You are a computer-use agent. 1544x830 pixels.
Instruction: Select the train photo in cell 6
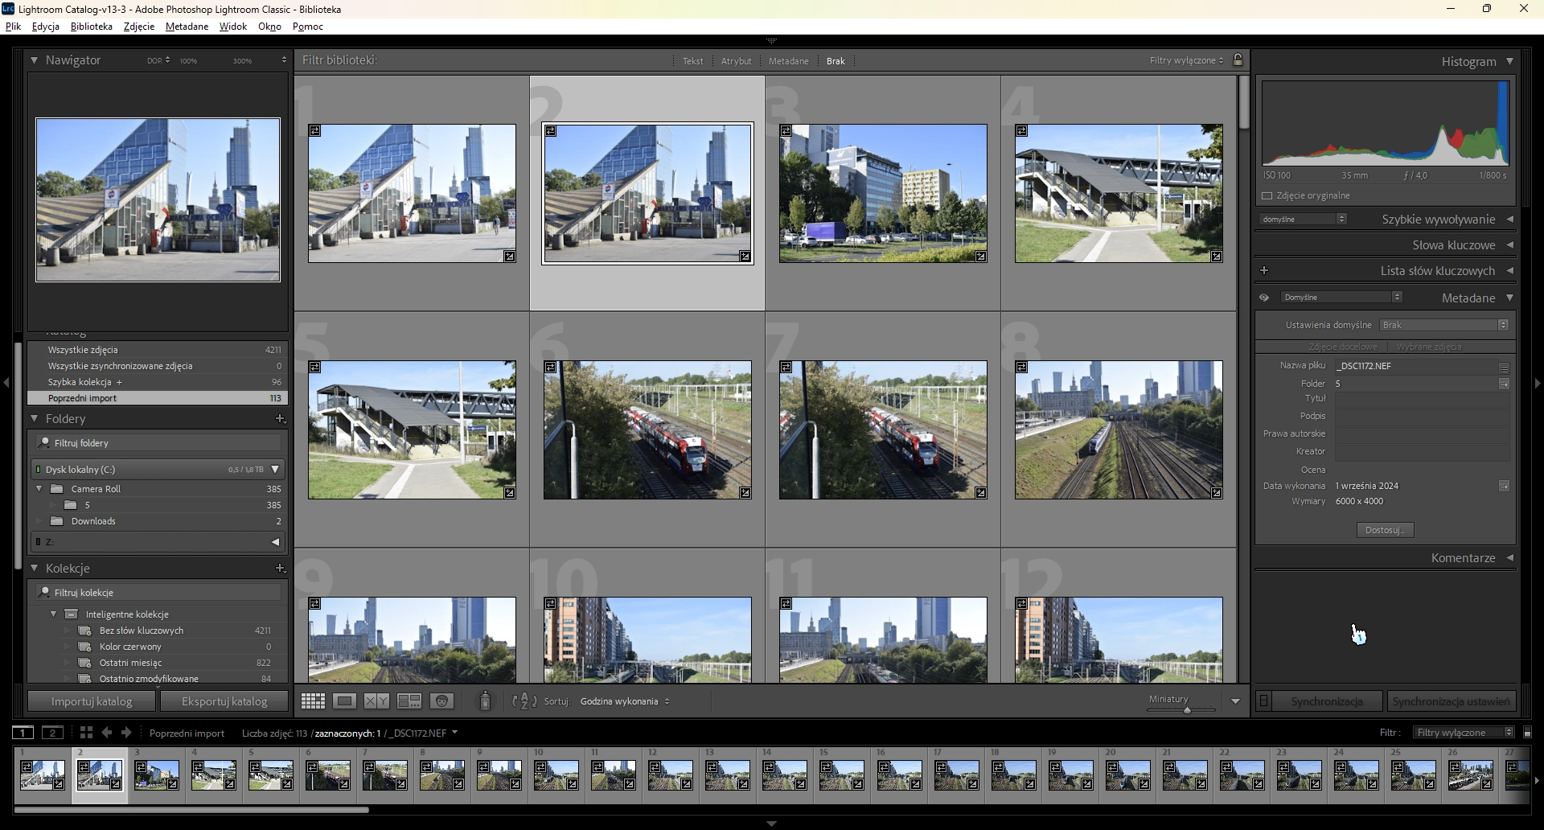point(647,429)
